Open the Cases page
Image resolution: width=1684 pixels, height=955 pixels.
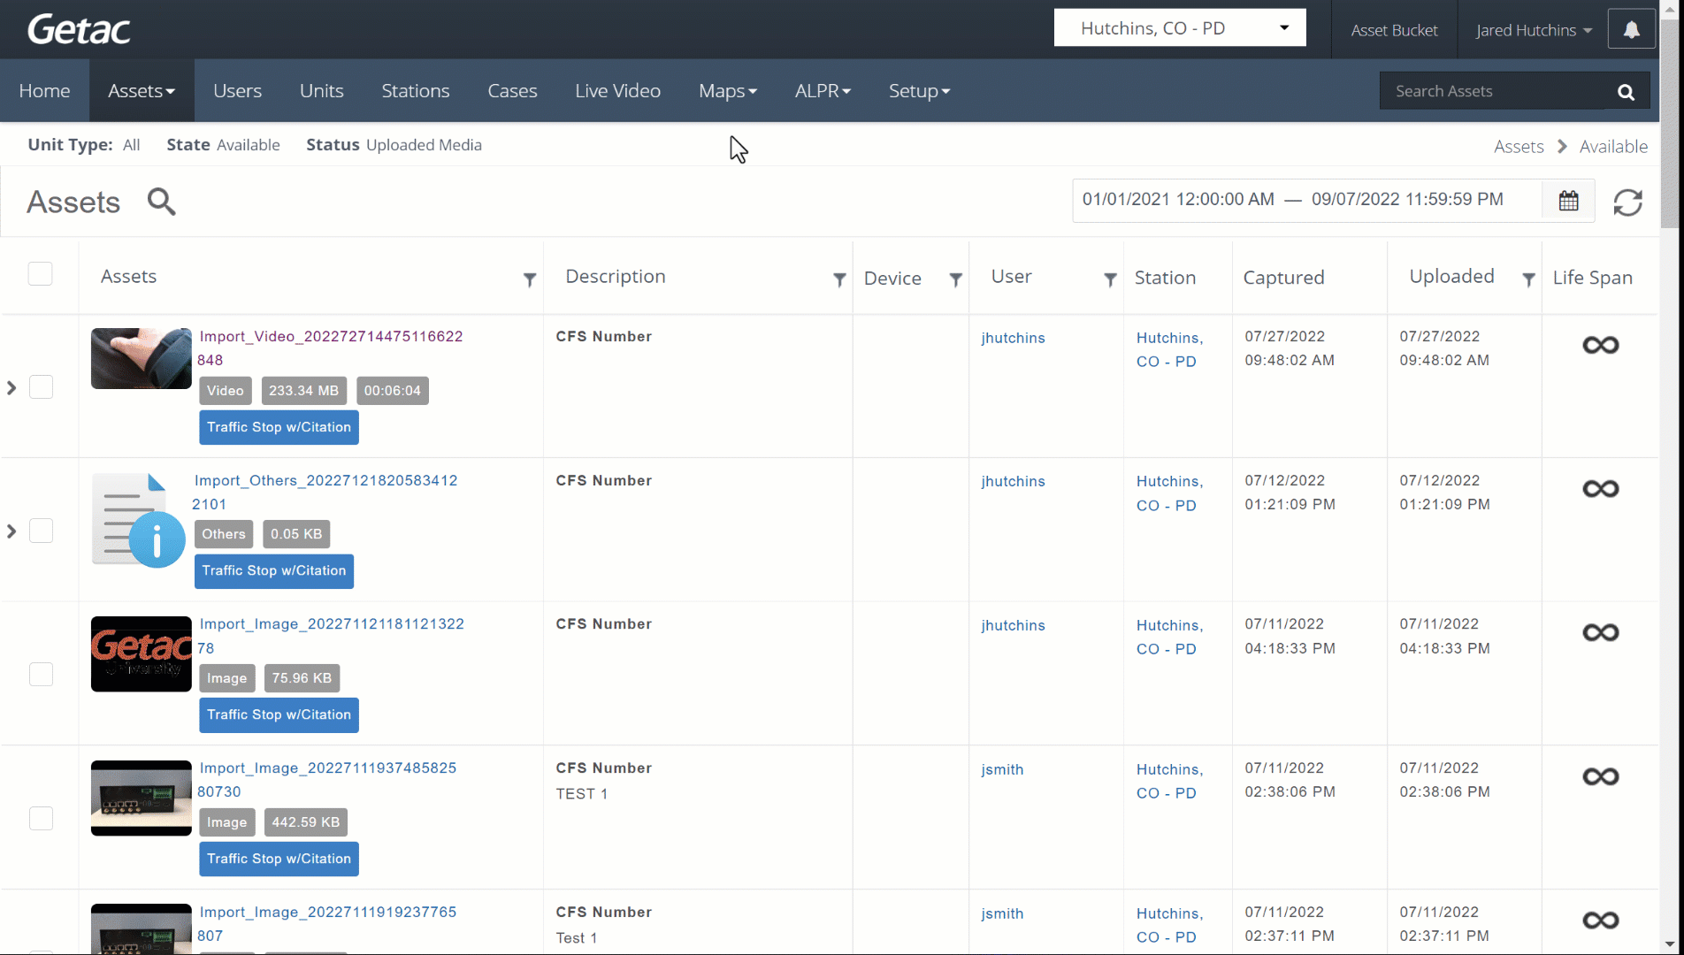click(512, 91)
